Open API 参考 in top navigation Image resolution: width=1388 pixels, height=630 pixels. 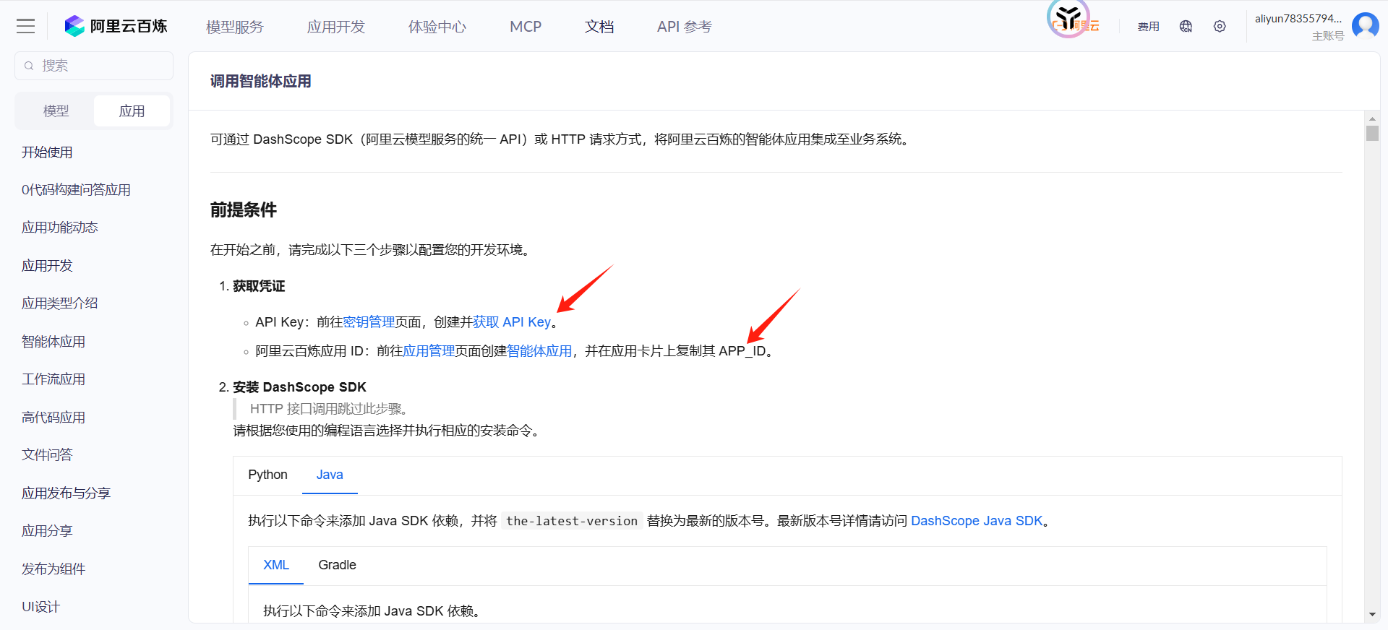point(685,27)
